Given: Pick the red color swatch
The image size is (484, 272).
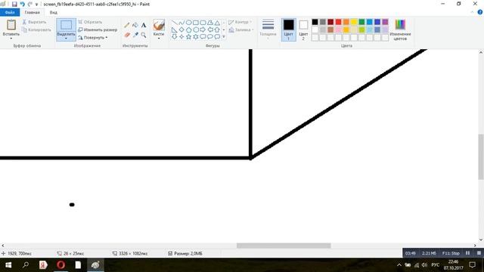Looking at the screenshot, I should tap(338, 22).
